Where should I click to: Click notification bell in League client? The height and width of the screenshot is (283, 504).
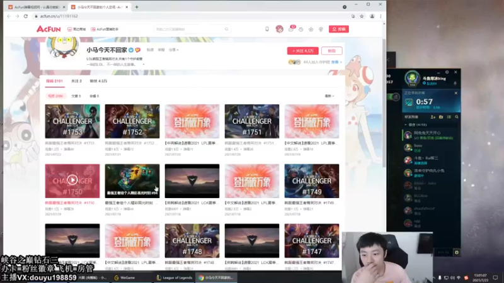coord(455,84)
